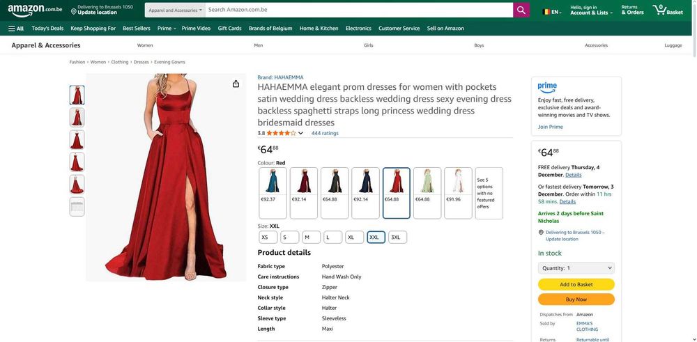The width and height of the screenshot is (697, 342).
Task: Click the magnifier search button
Action: click(x=521, y=10)
